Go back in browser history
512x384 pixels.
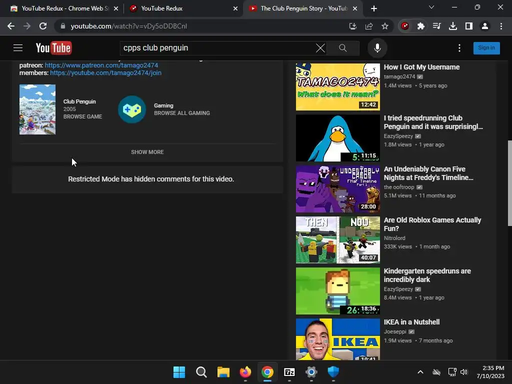click(x=11, y=26)
